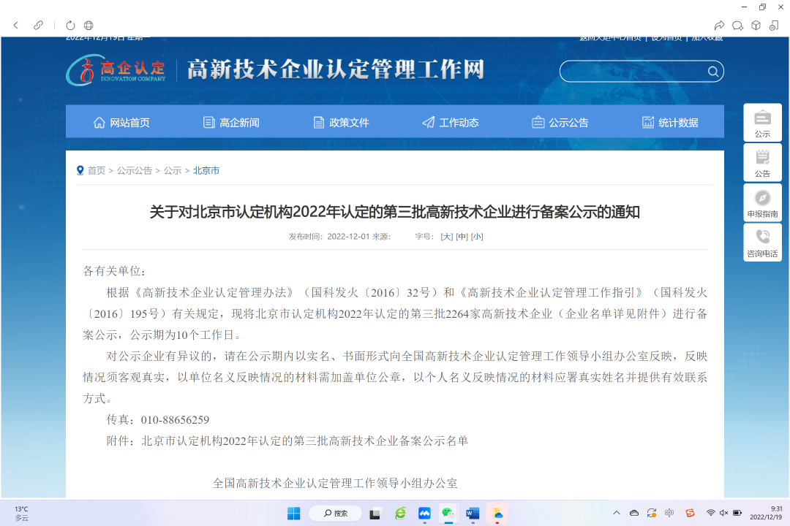790x526 pixels.
Task: Open the 咨询电话 sidebar shortcut
Action: click(x=762, y=243)
